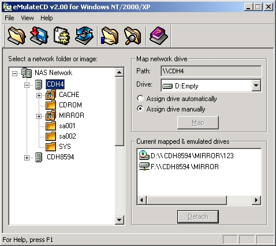Click the mapped drives horizontal scrollbar thumb
This screenshot has height=246, width=276.
(187, 200)
